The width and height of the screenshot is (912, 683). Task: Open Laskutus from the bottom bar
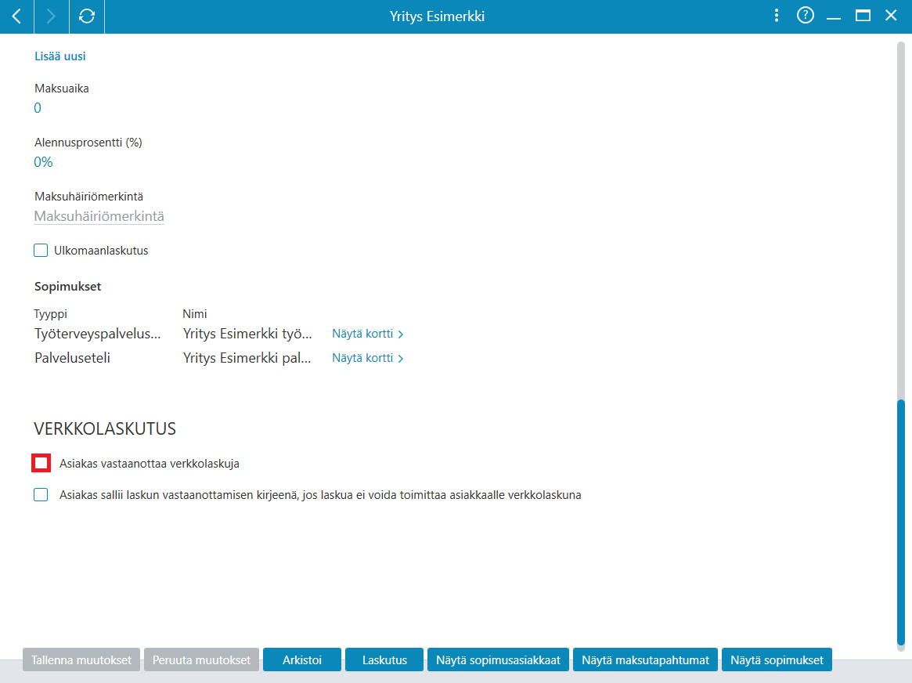coord(384,660)
